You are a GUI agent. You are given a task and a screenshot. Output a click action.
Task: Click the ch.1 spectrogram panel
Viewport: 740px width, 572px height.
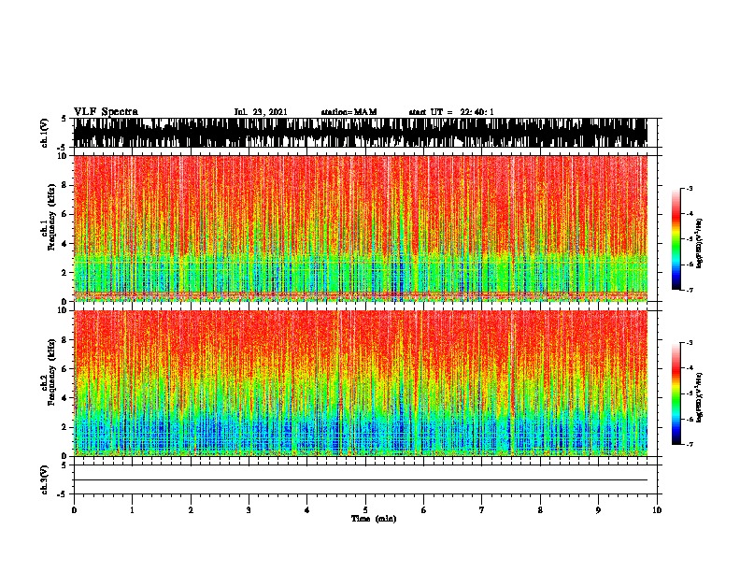pos(361,228)
